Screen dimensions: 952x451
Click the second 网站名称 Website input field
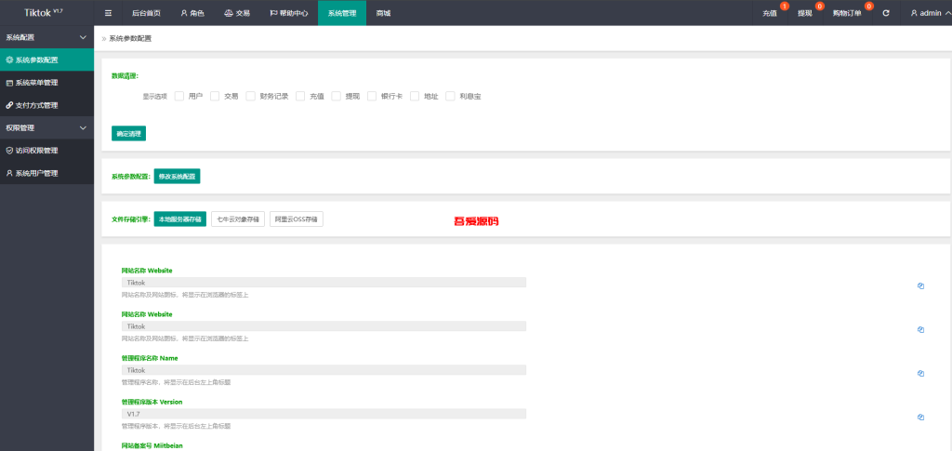pos(324,326)
